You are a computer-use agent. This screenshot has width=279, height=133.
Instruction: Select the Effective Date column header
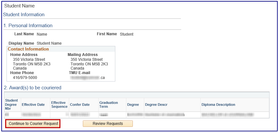(x=33, y=105)
